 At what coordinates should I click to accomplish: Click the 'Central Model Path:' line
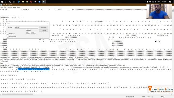coord(18,79)
